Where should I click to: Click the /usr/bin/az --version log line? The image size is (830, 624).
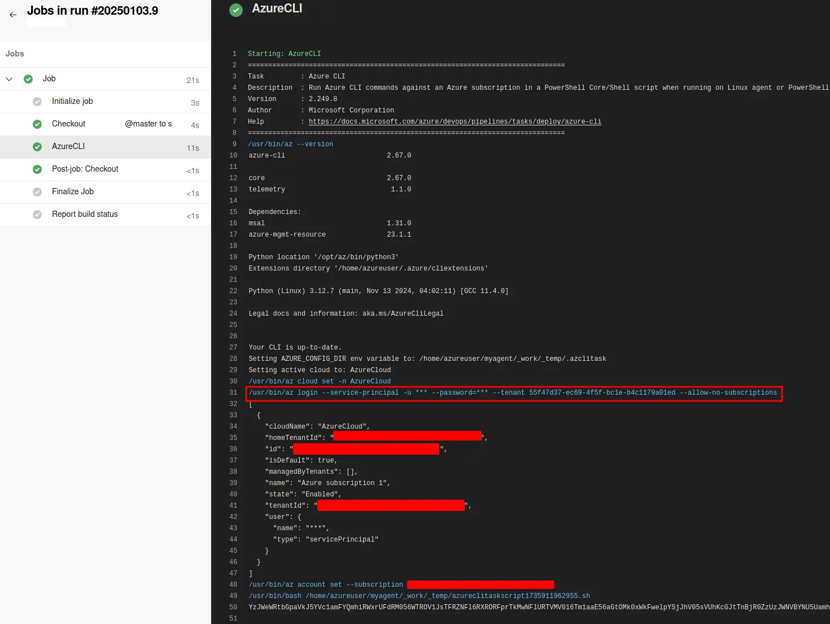pyautogui.click(x=291, y=144)
